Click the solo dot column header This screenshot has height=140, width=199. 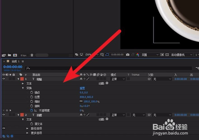click(10, 75)
